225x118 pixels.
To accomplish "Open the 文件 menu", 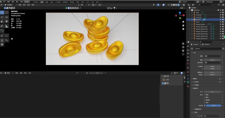I will (x=4, y=2).
